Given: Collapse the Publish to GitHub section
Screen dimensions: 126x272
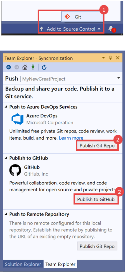Looking at the screenshot, I should (x=6, y=158).
